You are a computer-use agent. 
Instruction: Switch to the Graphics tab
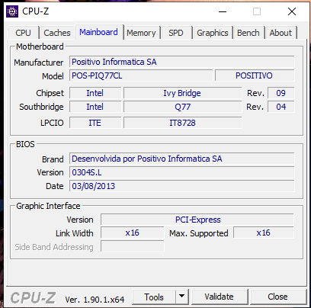[213, 33]
